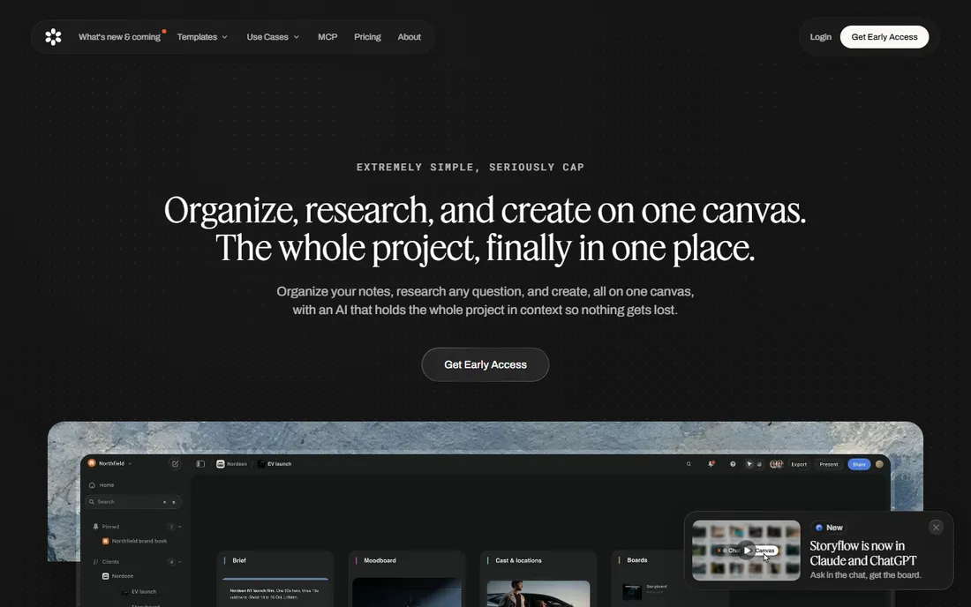Image resolution: width=971 pixels, height=607 pixels.
Task: Play the Chat to Canvas video
Action: [x=748, y=550]
